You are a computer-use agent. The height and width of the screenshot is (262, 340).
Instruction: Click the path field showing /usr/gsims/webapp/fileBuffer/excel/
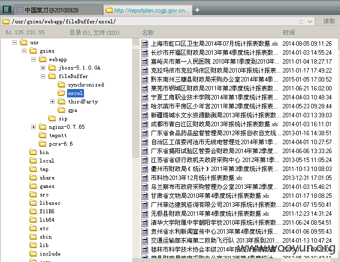pos(150,21)
